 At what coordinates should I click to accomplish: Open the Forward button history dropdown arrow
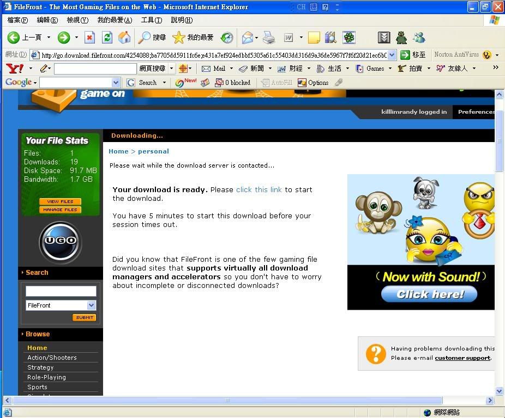76,38
